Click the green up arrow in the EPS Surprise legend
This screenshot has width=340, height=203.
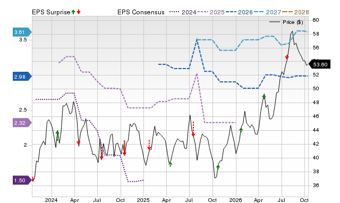click(73, 12)
